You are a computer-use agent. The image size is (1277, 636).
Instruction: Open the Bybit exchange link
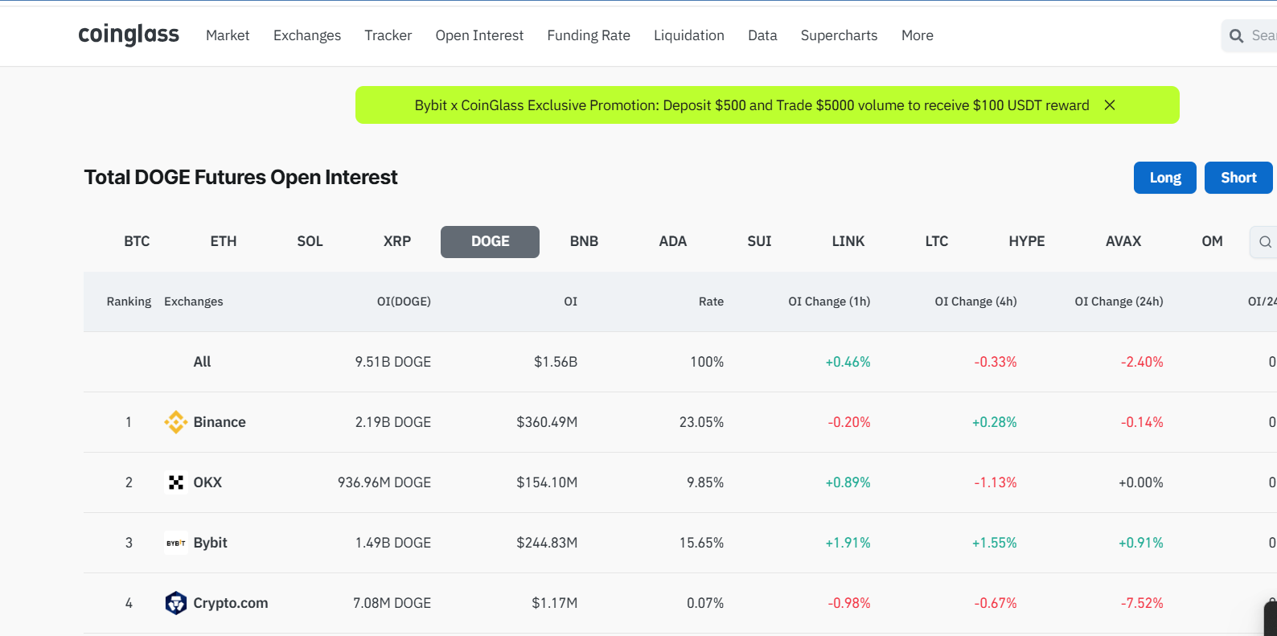coord(211,543)
